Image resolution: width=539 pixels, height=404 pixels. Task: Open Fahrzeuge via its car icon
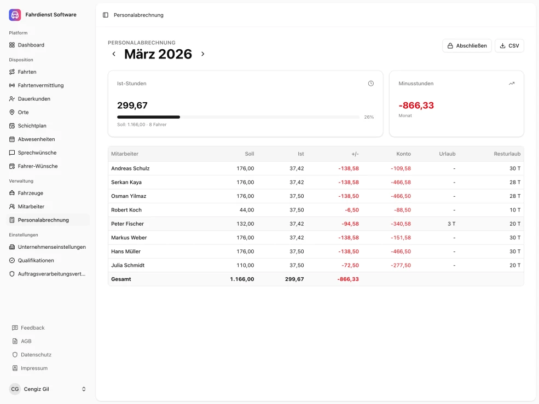pos(12,193)
